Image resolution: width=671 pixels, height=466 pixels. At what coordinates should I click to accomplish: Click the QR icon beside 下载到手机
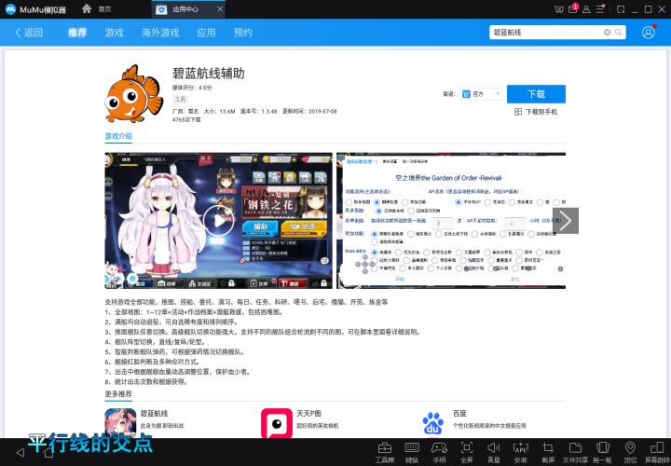(518, 112)
